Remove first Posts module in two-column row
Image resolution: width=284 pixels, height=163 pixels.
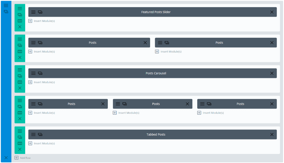[x=145, y=43]
